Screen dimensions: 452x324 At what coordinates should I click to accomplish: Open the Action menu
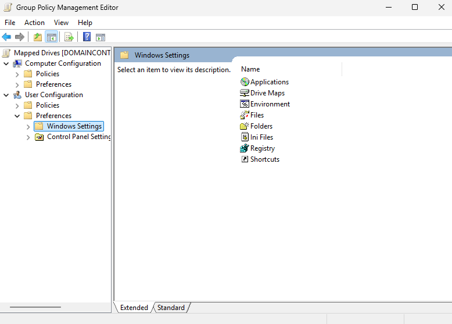(x=34, y=23)
